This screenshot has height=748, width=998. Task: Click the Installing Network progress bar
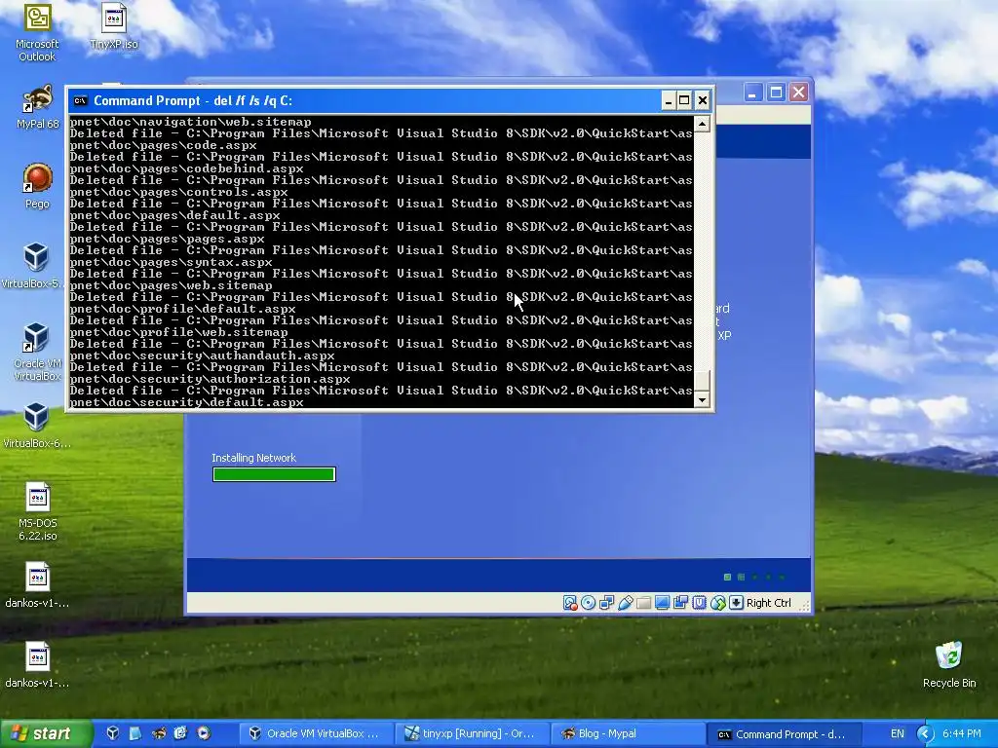tap(274, 474)
